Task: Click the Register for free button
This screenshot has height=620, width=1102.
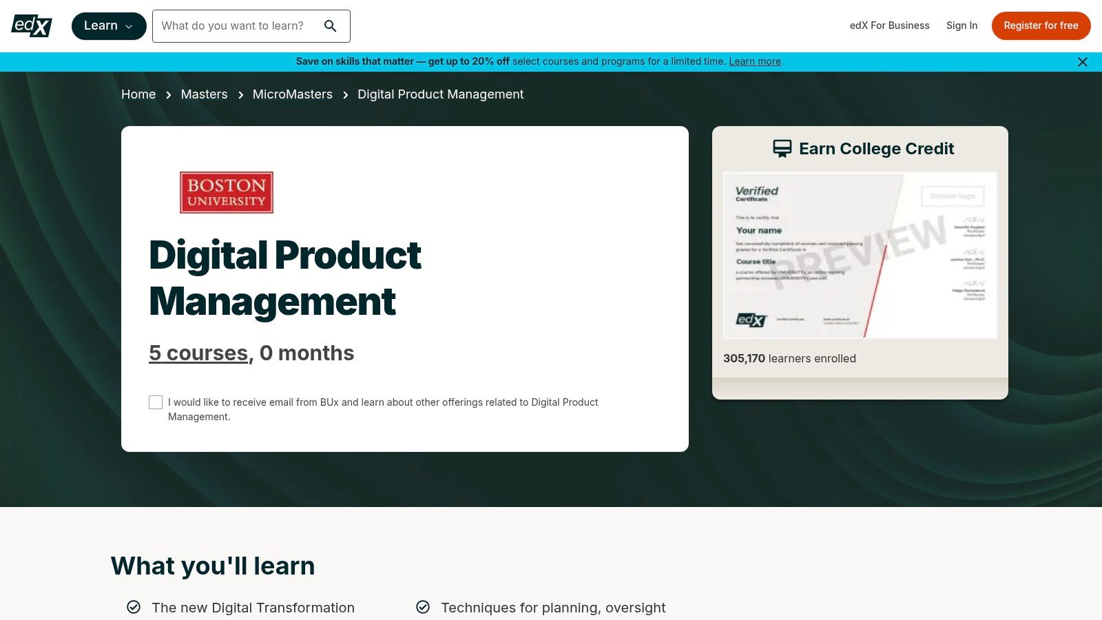Action: pos(1041,25)
